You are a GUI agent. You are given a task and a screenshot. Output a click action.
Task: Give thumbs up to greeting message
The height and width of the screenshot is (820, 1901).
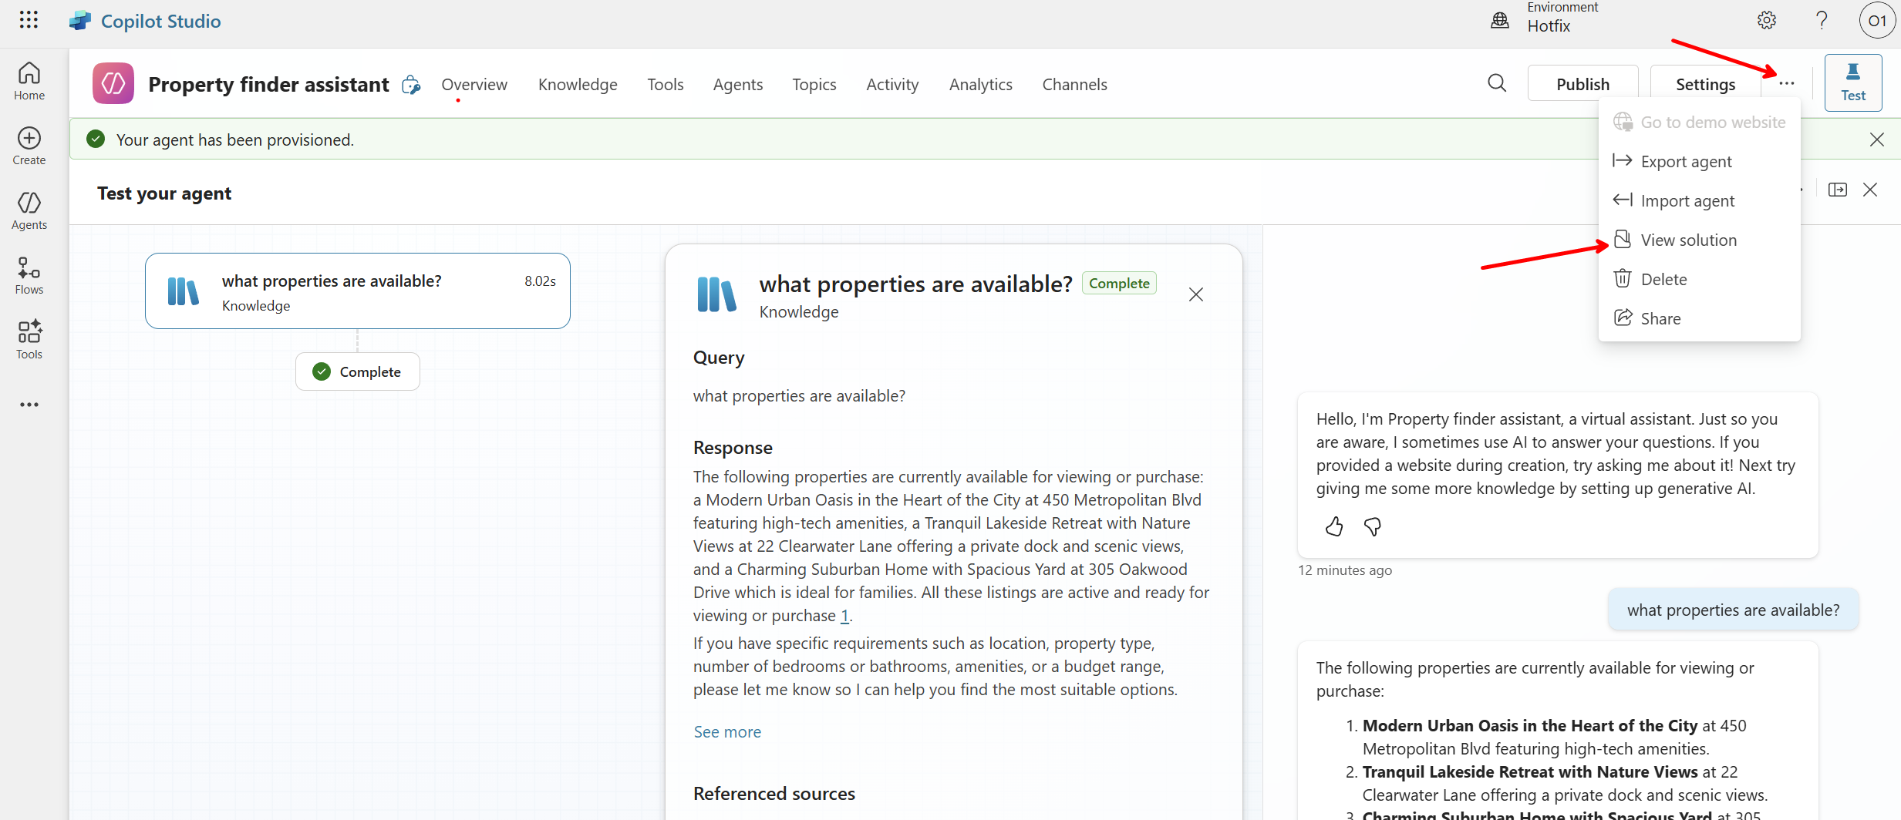[x=1334, y=526]
